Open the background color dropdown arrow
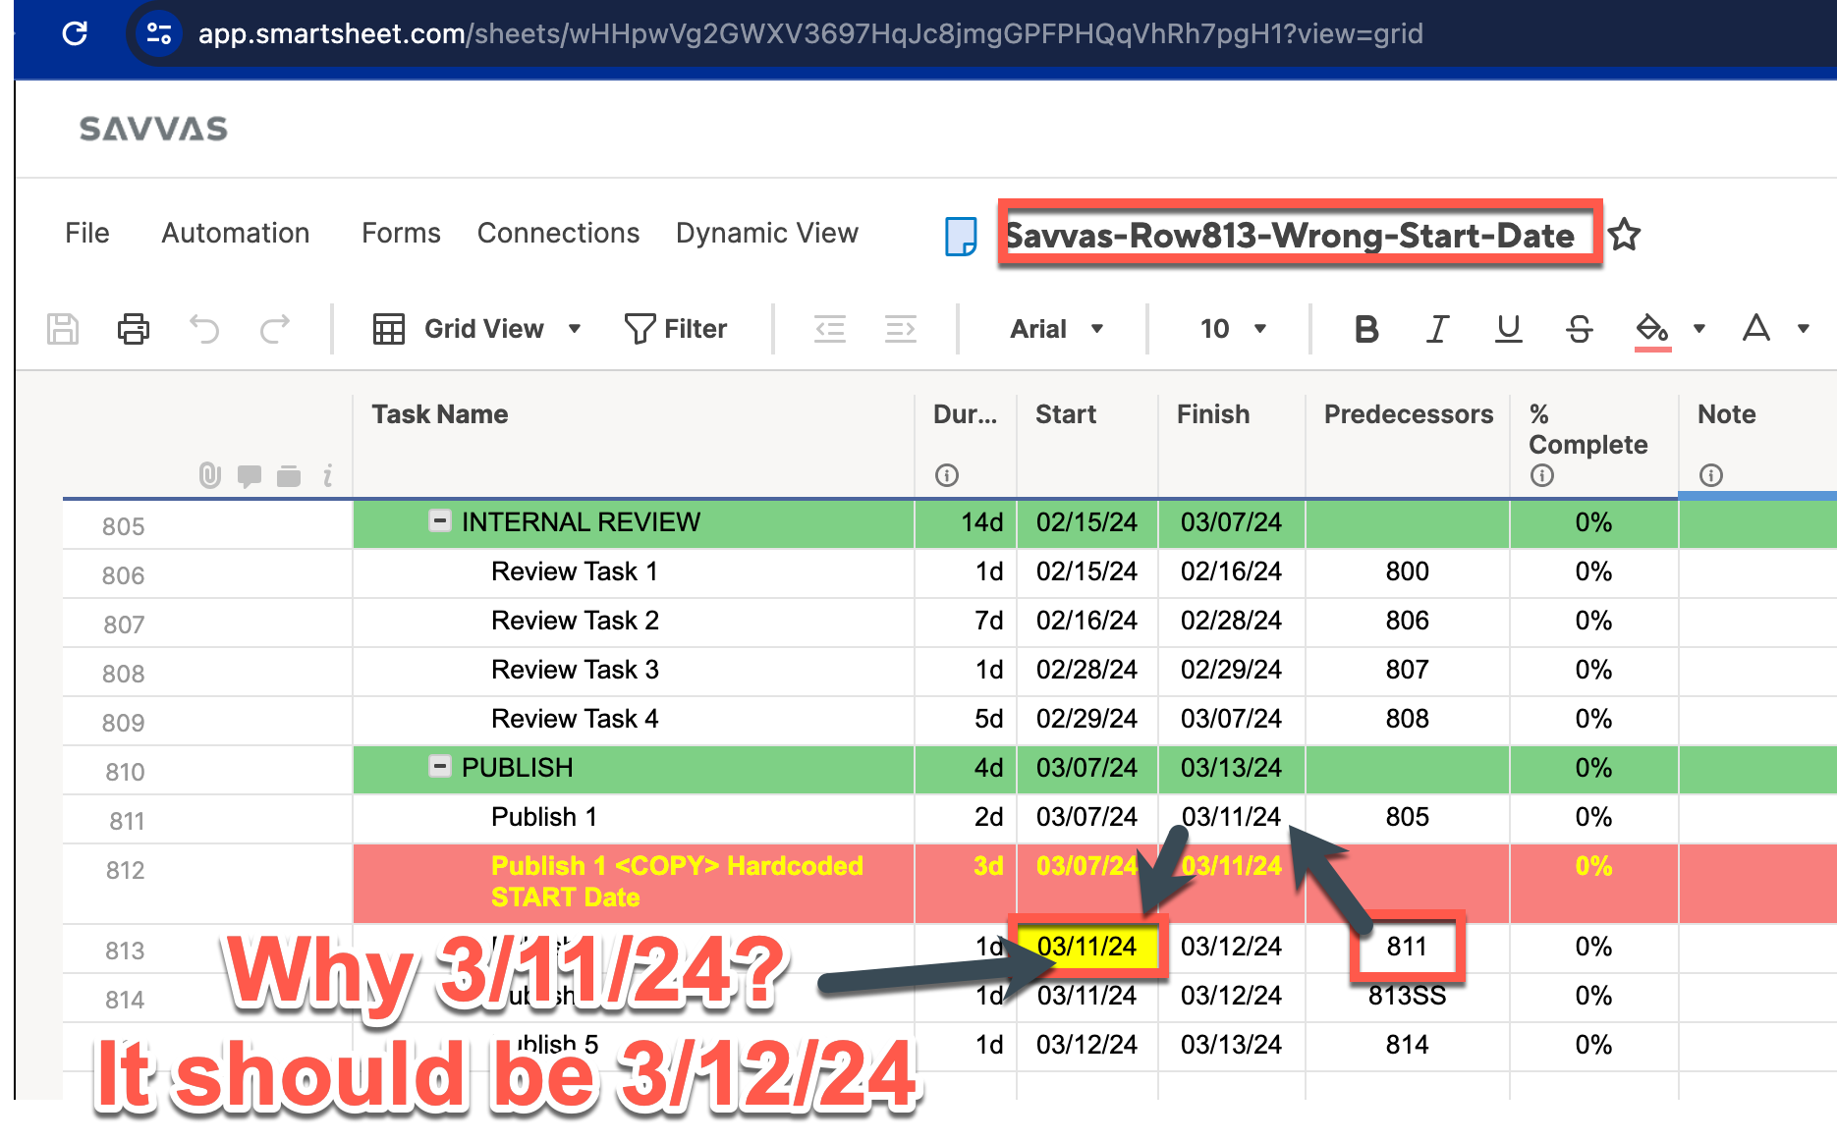The width and height of the screenshot is (1837, 1141). click(1699, 329)
